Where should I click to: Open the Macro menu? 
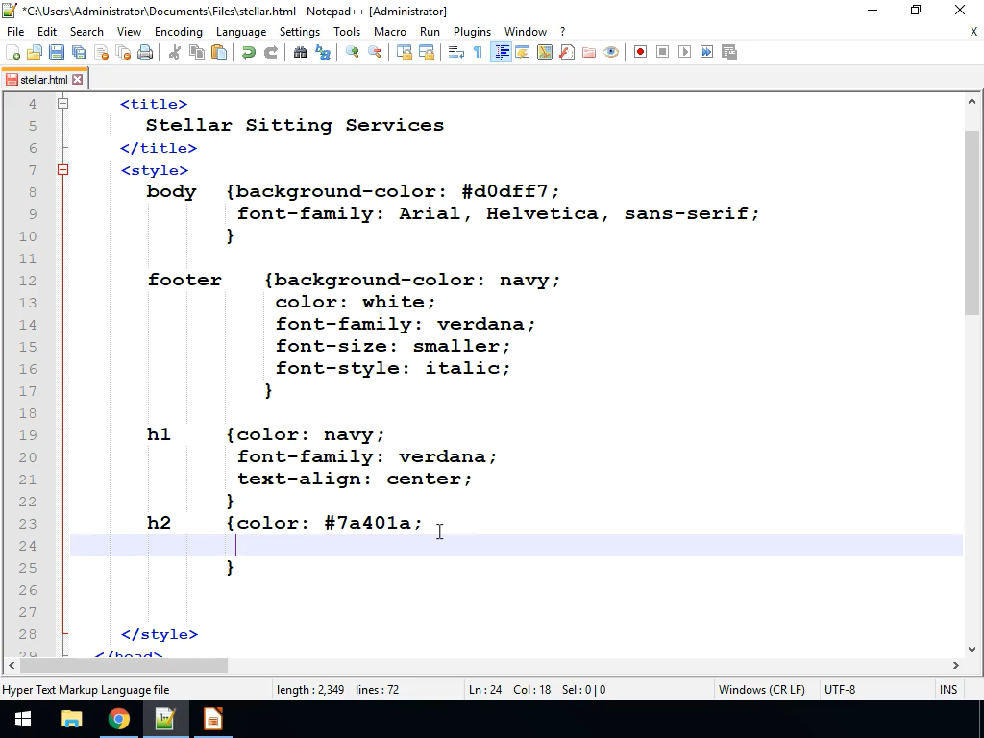coord(390,32)
